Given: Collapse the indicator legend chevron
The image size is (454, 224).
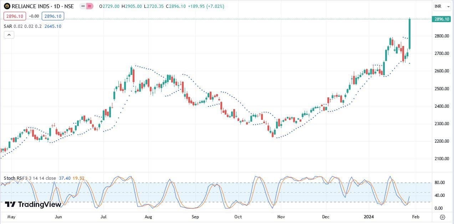Looking at the screenshot, I should pyautogui.click(x=9, y=35).
